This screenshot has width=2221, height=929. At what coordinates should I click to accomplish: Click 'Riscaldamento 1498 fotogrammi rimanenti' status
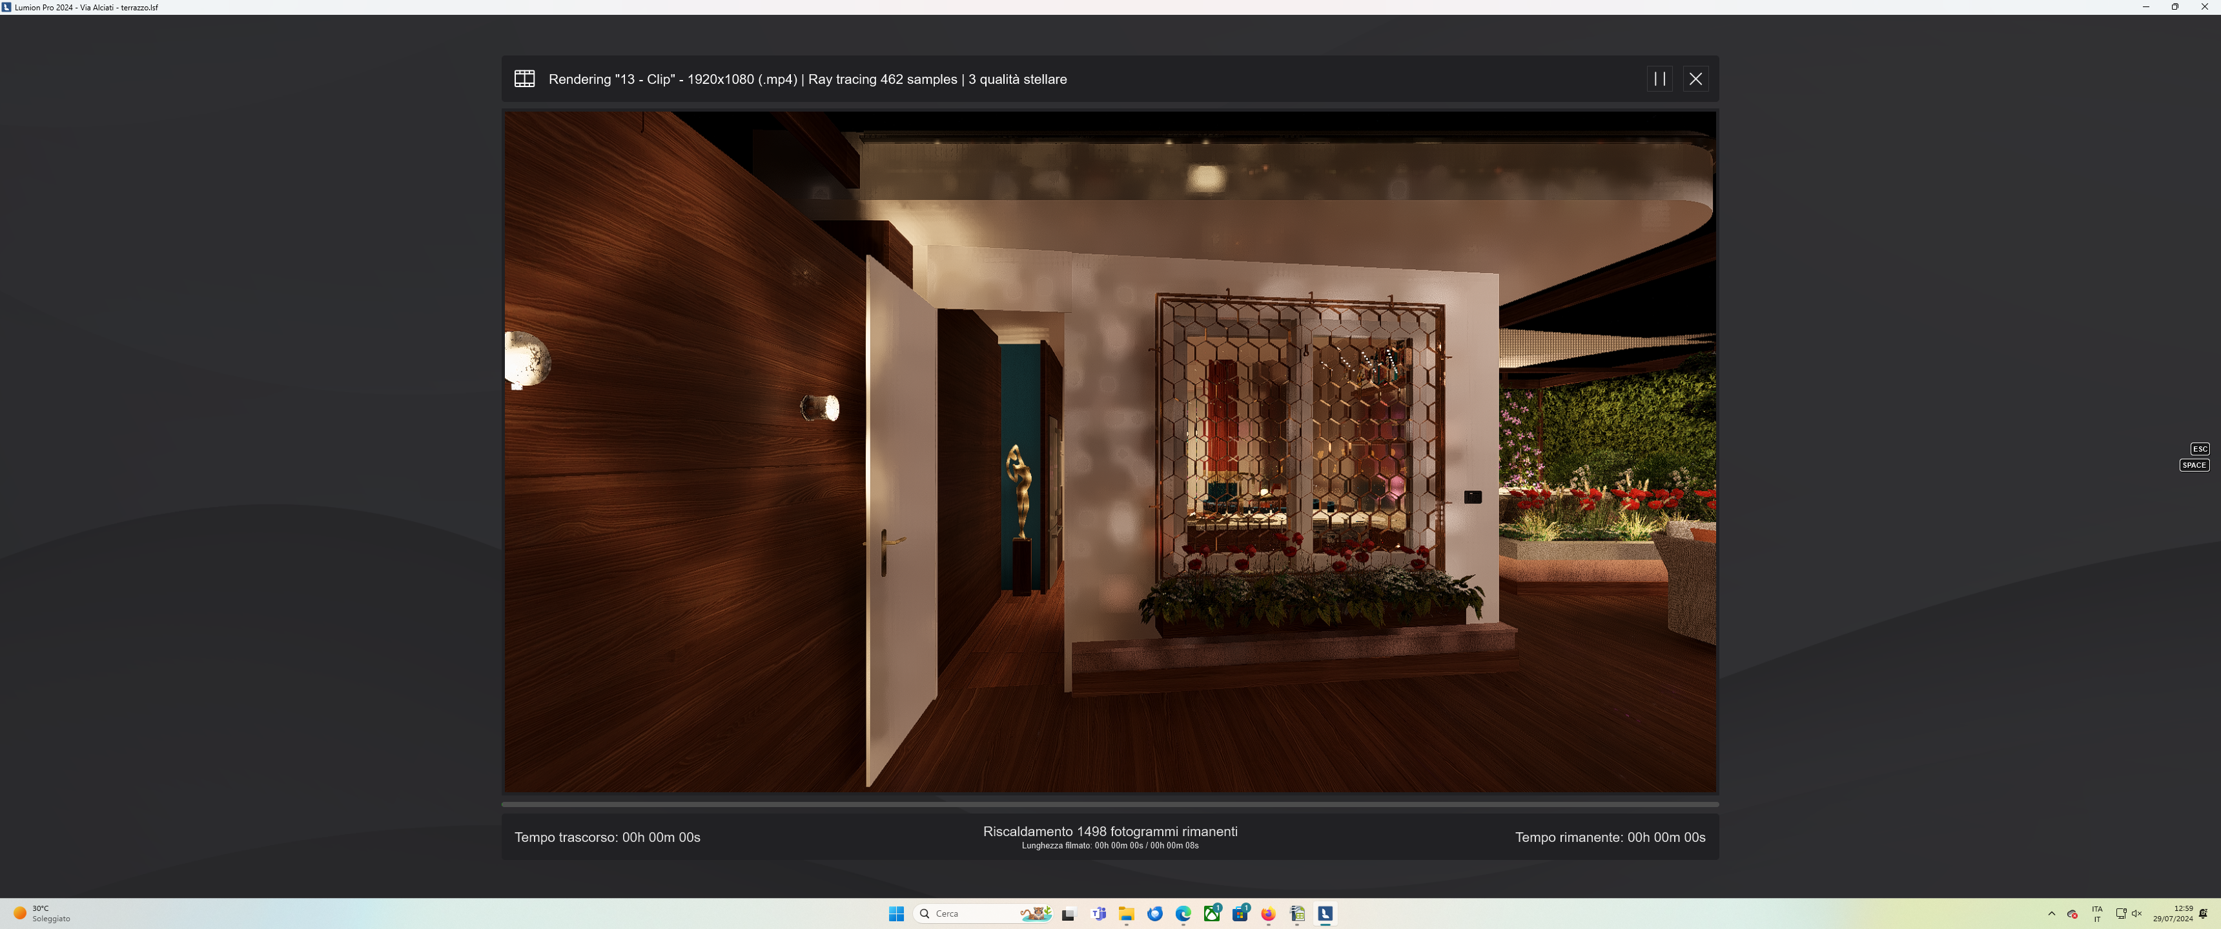[1110, 831]
